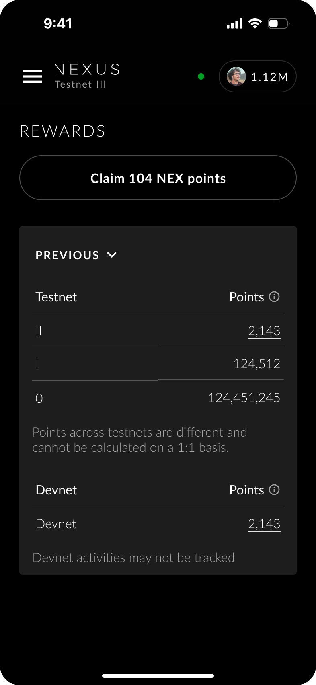Toggle the Devnet points row
This screenshot has width=316, height=685.
(264, 523)
